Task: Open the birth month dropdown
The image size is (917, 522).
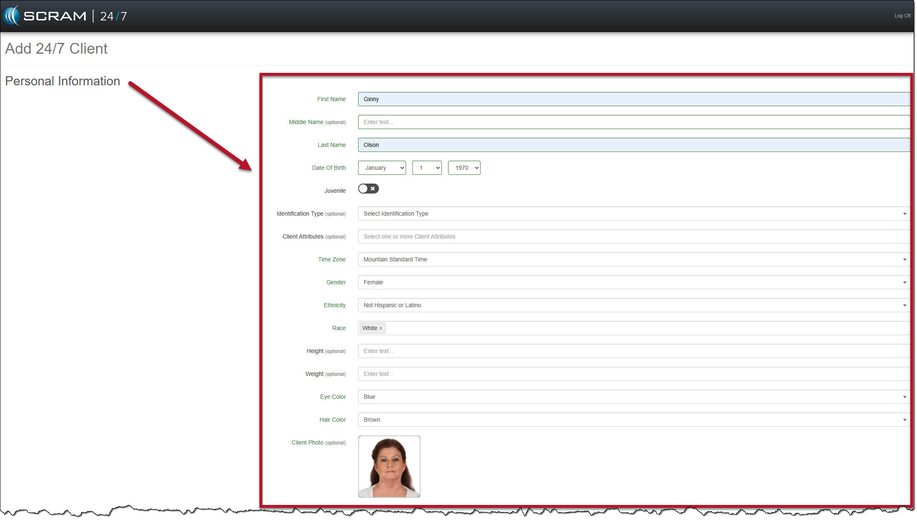Action: (382, 168)
